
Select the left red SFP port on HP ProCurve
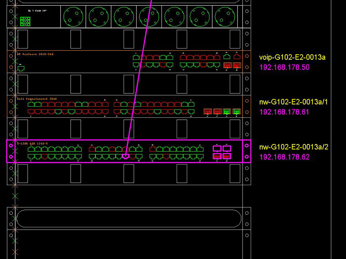coord(227,65)
